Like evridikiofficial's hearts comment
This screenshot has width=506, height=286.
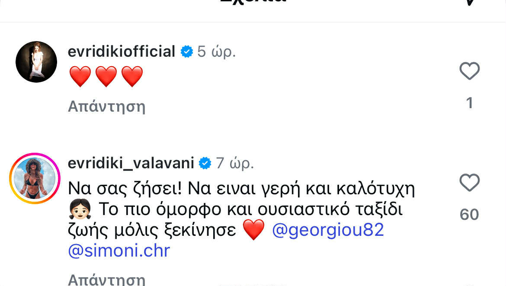470,71
